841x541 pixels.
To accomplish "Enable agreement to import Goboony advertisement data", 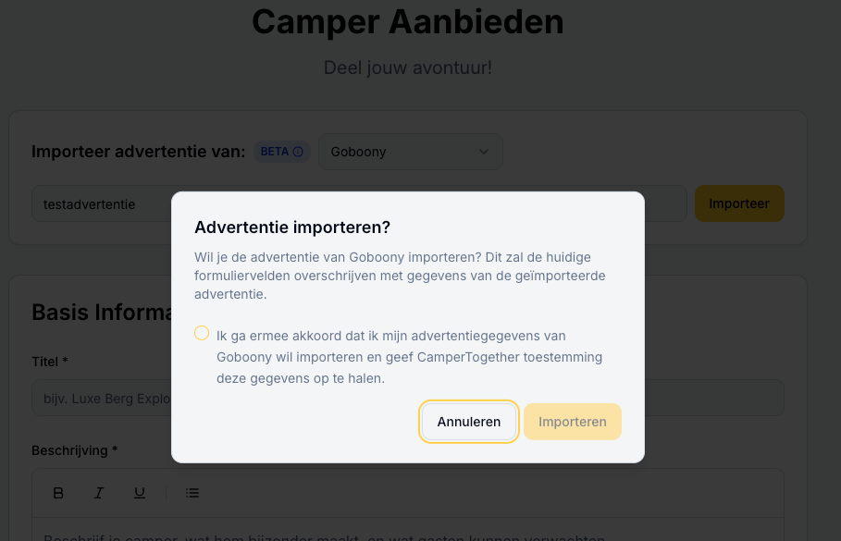I will [202, 333].
